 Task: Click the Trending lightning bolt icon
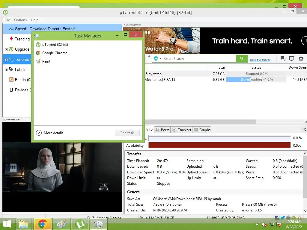[11, 39]
